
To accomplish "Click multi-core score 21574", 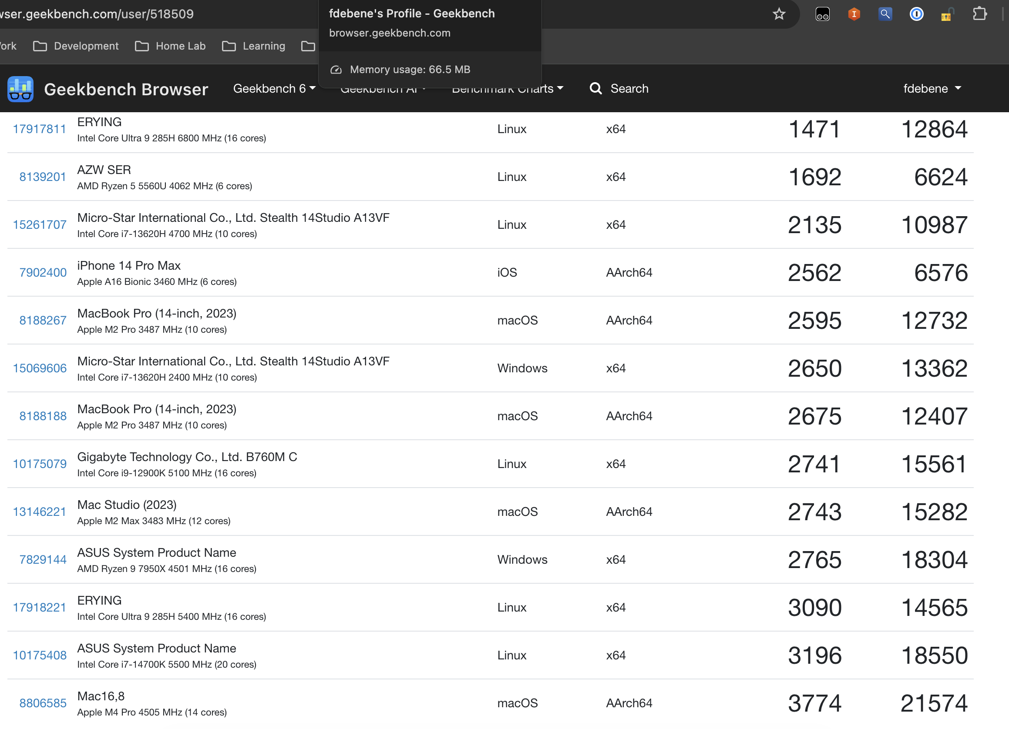I will click(934, 703).
